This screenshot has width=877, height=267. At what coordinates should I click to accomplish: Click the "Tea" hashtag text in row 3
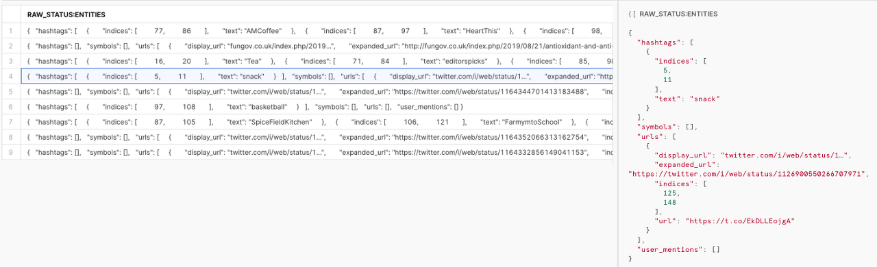(x=253, y=61)
